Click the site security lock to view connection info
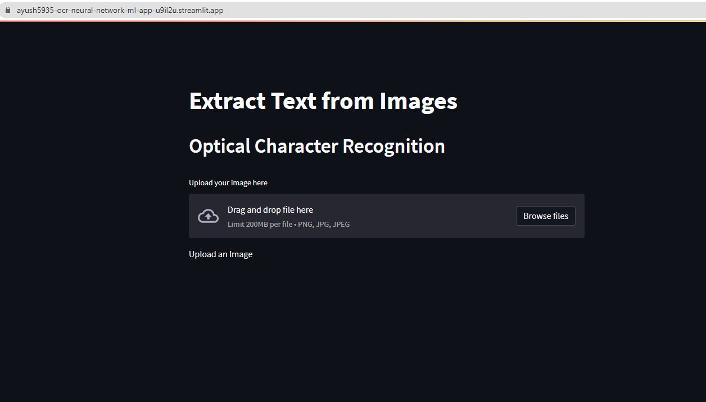 (x=8, y=10)
